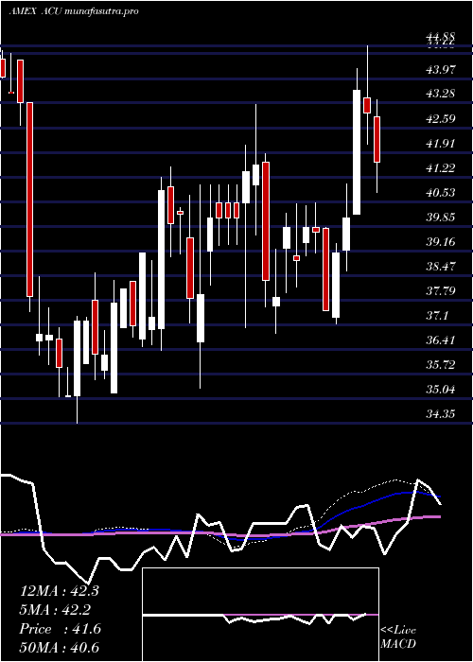Select the 41.91 price axis label

coord(441,144)
